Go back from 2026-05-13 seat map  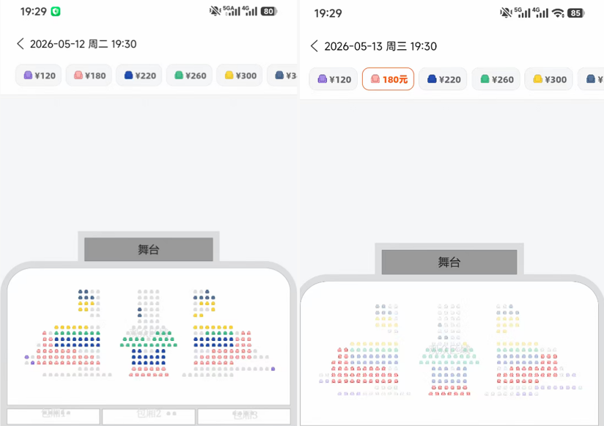[x=314, y=46]
